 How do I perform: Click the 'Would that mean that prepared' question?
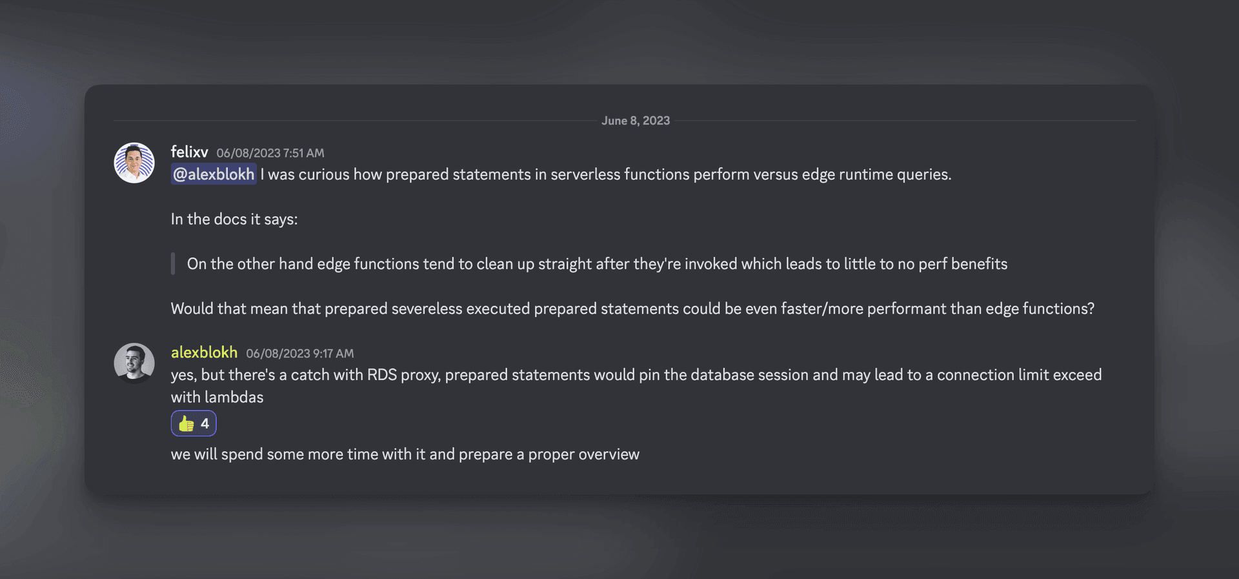[632, 309]
